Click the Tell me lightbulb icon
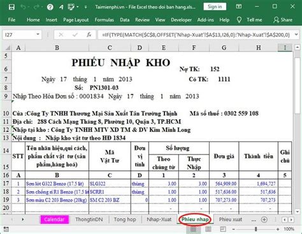The image size is (302, 234). tap(239, 20)
